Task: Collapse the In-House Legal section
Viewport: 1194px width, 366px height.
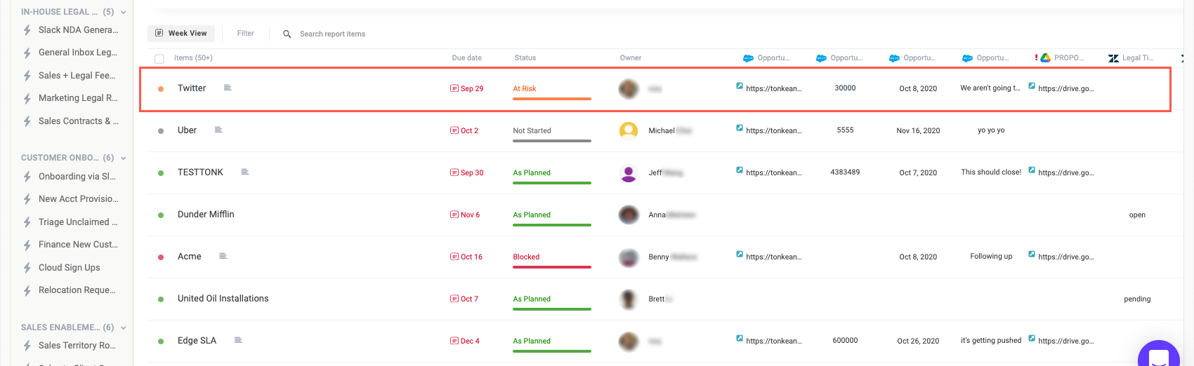Action: click(x=124, y=13)
